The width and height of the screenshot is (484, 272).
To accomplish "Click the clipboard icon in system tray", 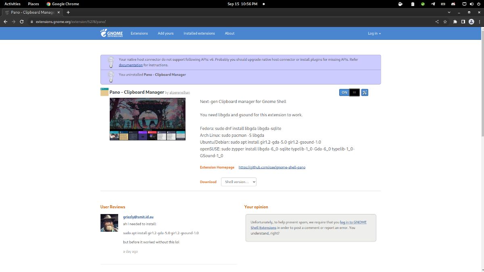I will pos(412,4).
